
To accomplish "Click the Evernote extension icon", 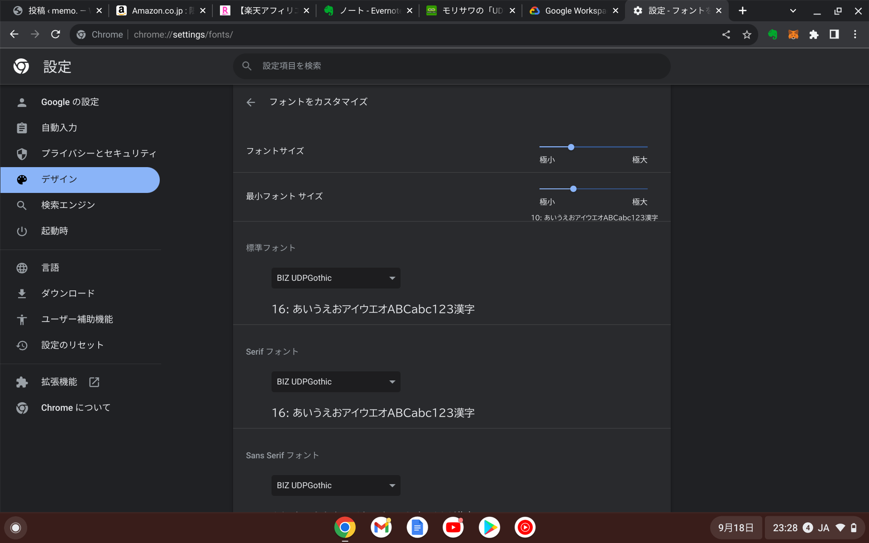I will [x=773, y=34].
